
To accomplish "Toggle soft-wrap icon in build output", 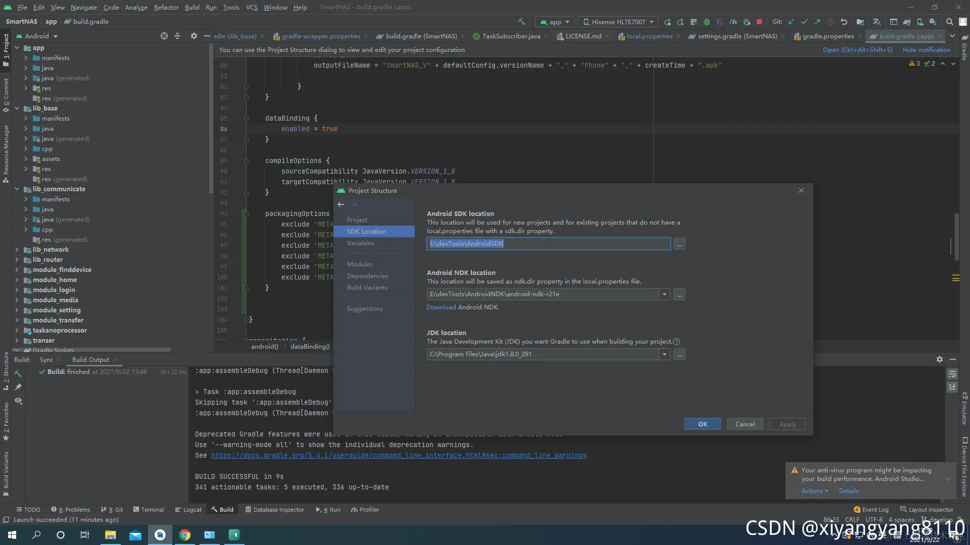I will pyautogui.click(x=952, y=374).
